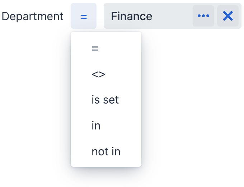Pick 'in' from the operator popup
Image resolution: width=244 pixels, height=187 pixels.
tap(96, 126)
